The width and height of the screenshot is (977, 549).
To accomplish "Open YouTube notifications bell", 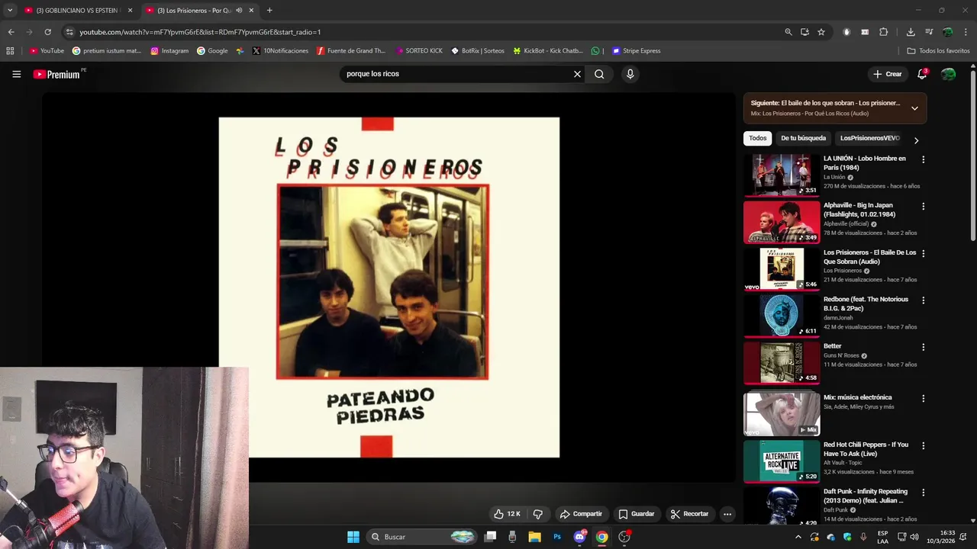I will pyautogui.click(x=922, y=74).
